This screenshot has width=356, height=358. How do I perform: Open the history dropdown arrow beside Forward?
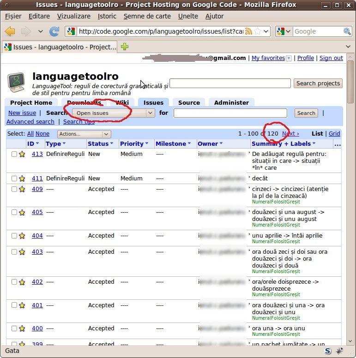(x=41, y=31)
